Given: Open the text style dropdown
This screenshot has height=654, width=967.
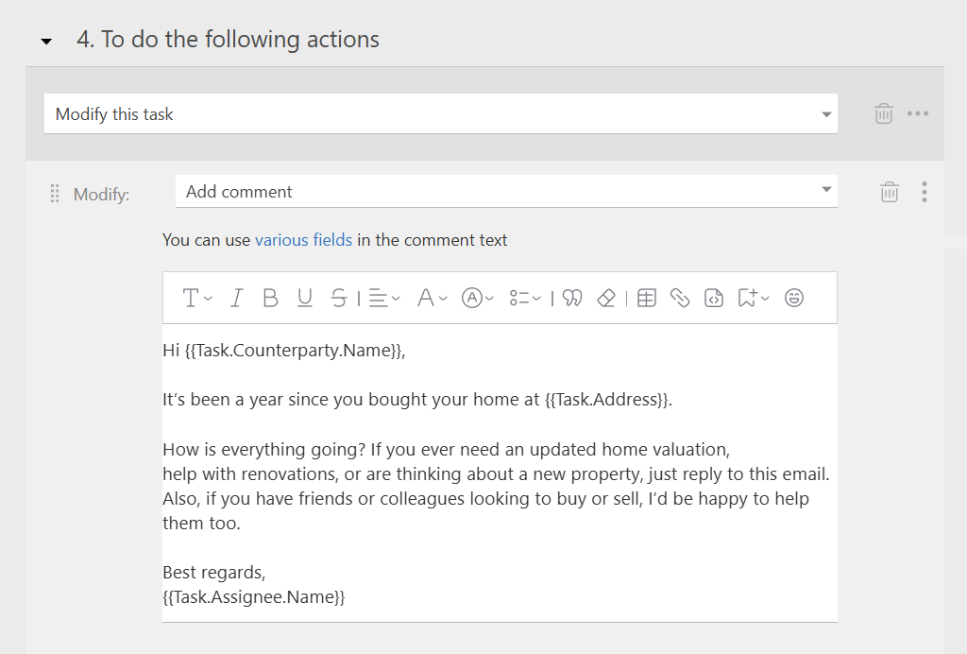Looking at the screenshot, I should 196,299.
